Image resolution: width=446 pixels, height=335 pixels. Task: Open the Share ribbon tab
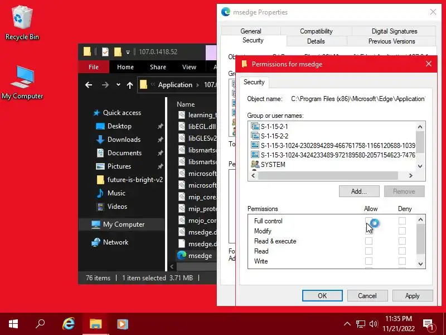click(x=158, y=67)
